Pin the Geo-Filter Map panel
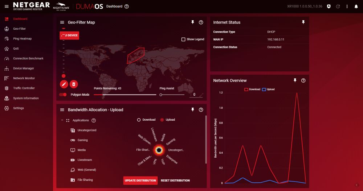 point(192,22)
